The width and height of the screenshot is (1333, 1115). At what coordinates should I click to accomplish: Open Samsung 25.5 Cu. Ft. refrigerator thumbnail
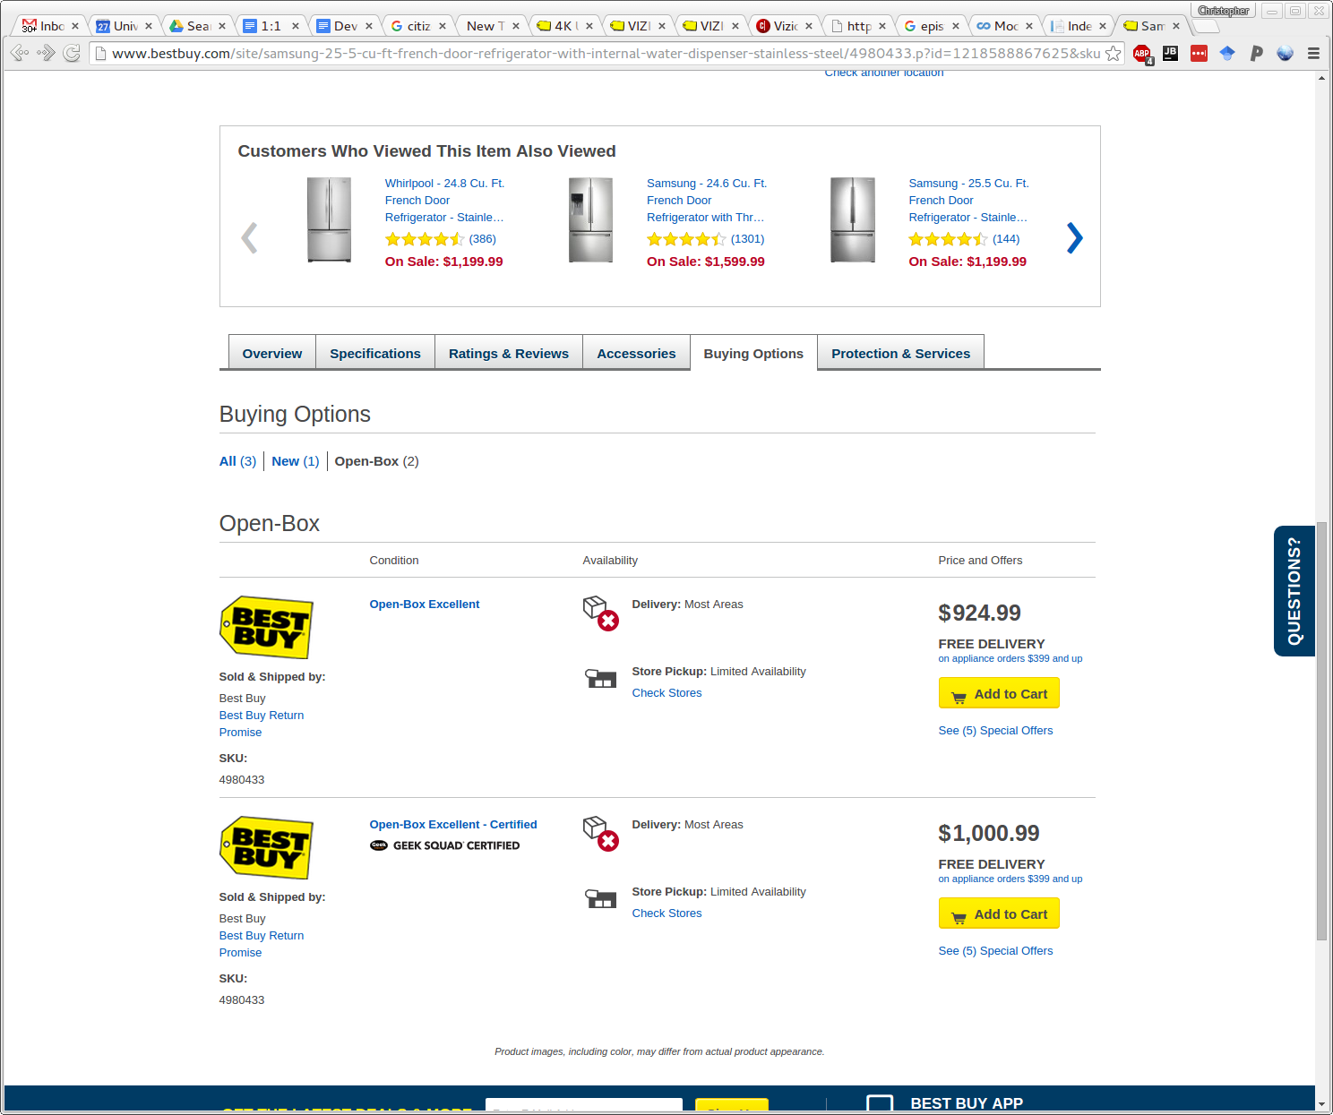click(x=853, y=219)
